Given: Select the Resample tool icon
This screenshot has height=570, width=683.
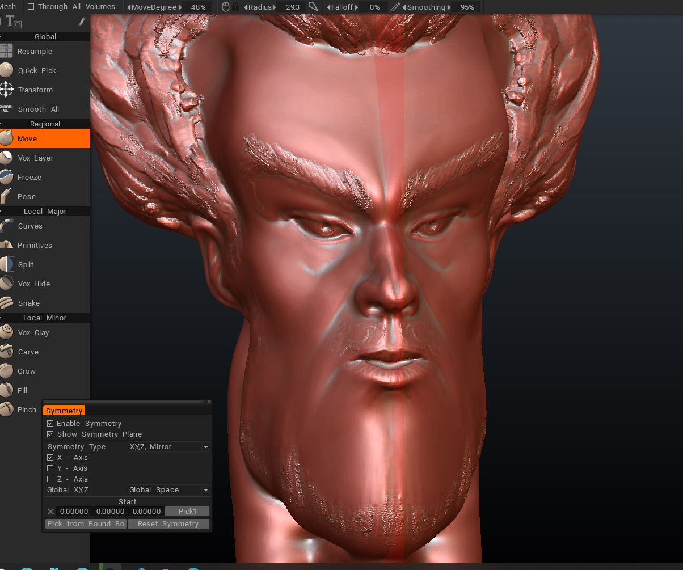Looking at the screenshot, I should pos(6,51).
